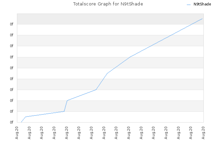Click the N9tShade legend entry
Image resolution: width=217 pixels, height=163 pixels.
click(199, 4)
